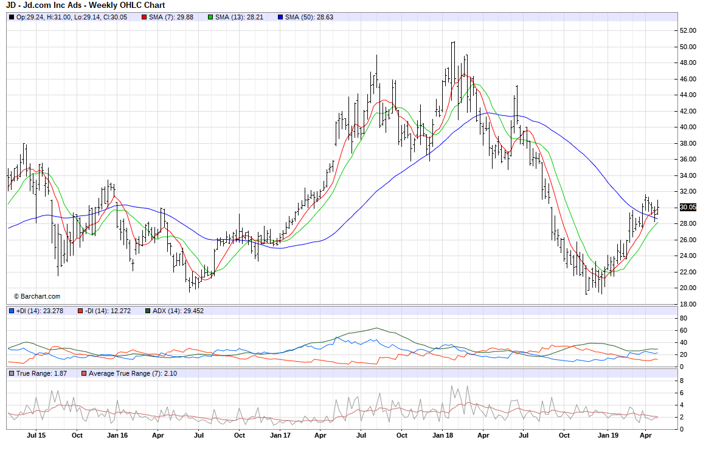Click the highlighted 30.05 last price tag
The height and width of the screenshot is (454, 703).
(688, 207)
